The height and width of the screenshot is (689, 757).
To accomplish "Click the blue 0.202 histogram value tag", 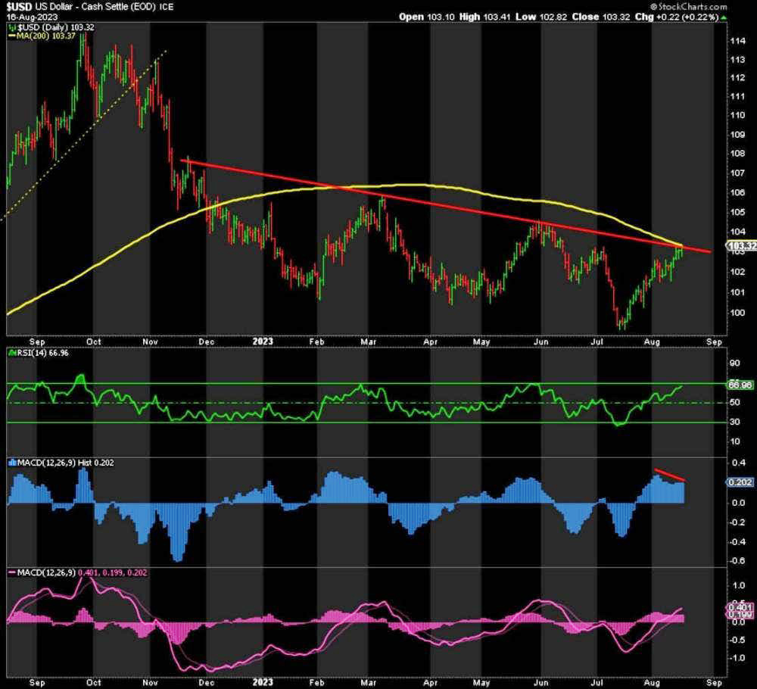I will [x=740, y=482].
